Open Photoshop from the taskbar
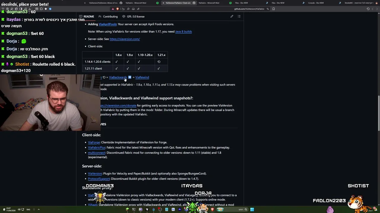The image size is (380, 213). 173,209
